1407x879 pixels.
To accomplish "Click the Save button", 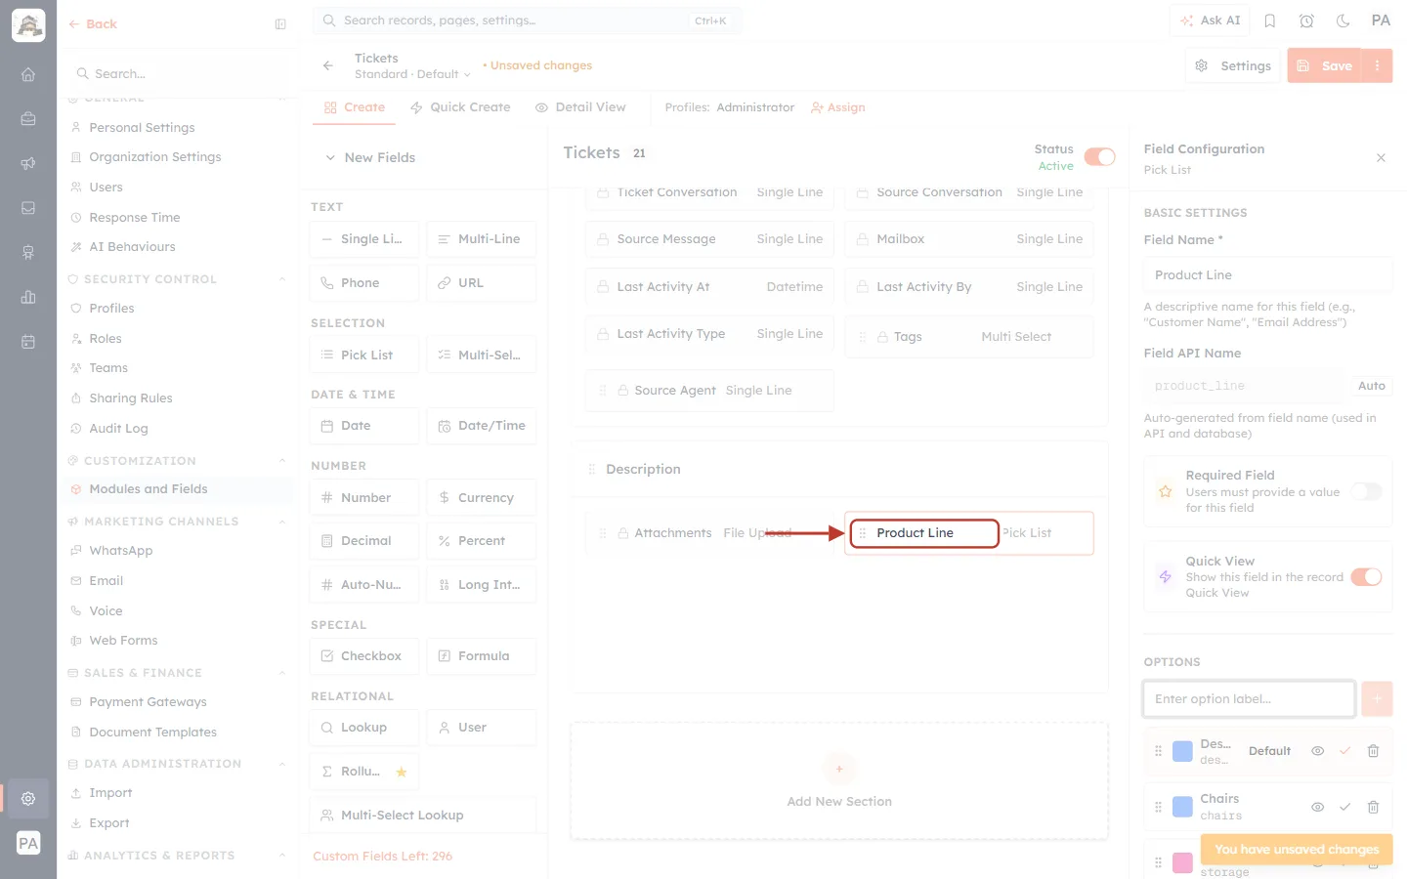I will [1325, 65].
